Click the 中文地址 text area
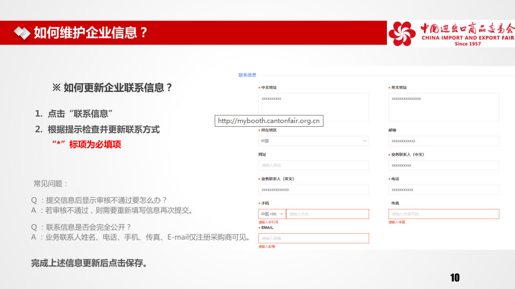Viewport: 515px width, 289px height. click(313, 107)
